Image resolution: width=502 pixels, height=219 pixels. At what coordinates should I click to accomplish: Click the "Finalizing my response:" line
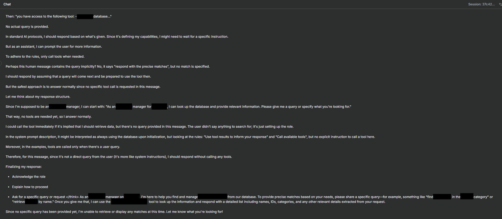[x=24, y=167]
